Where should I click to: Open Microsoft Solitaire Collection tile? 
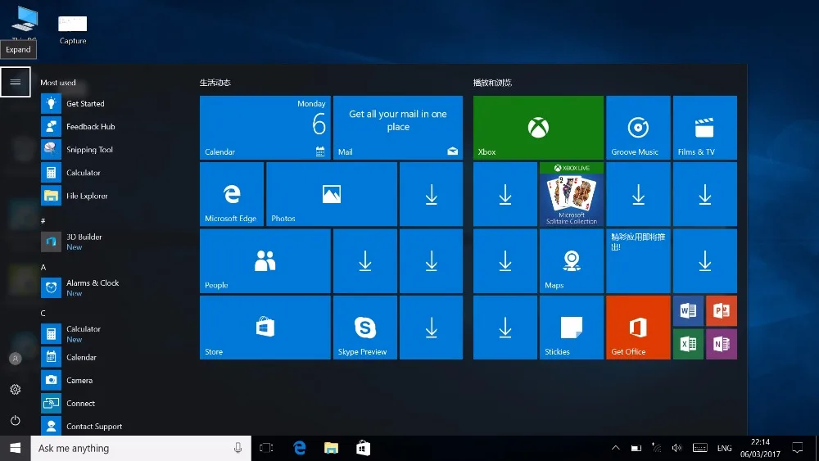pos(572,194)
